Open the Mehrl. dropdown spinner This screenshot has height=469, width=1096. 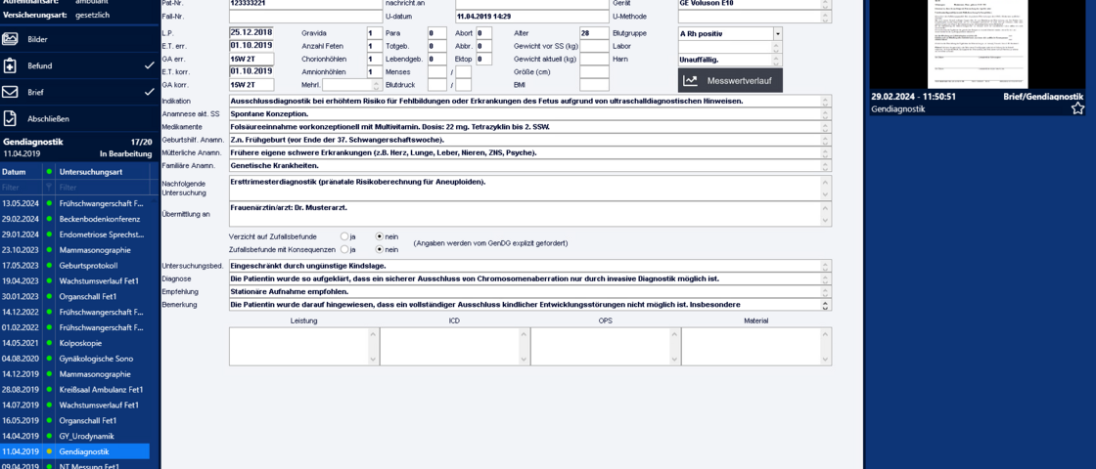click(377, 85)
